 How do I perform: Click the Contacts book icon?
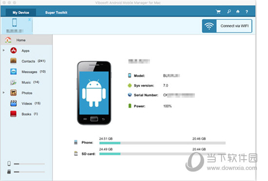(13, 61)
